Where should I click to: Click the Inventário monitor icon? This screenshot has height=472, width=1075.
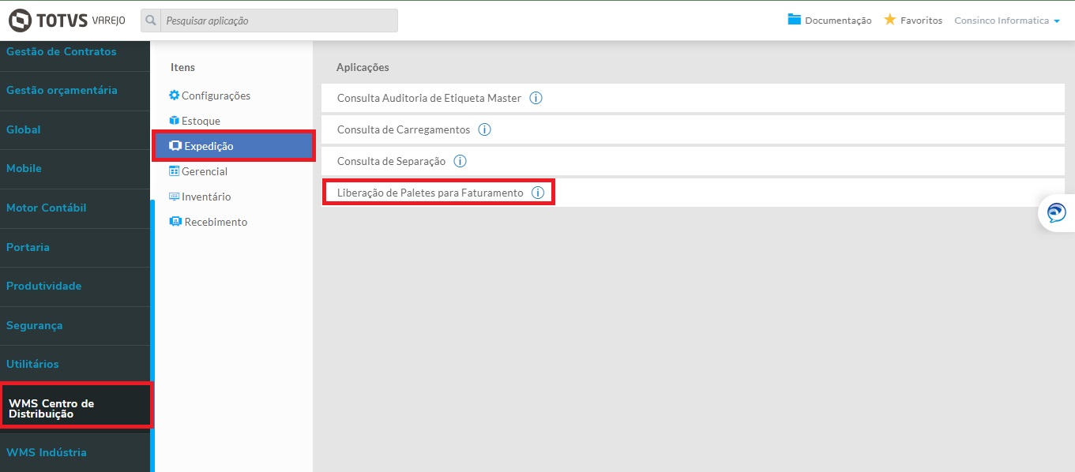click(175, 197)
